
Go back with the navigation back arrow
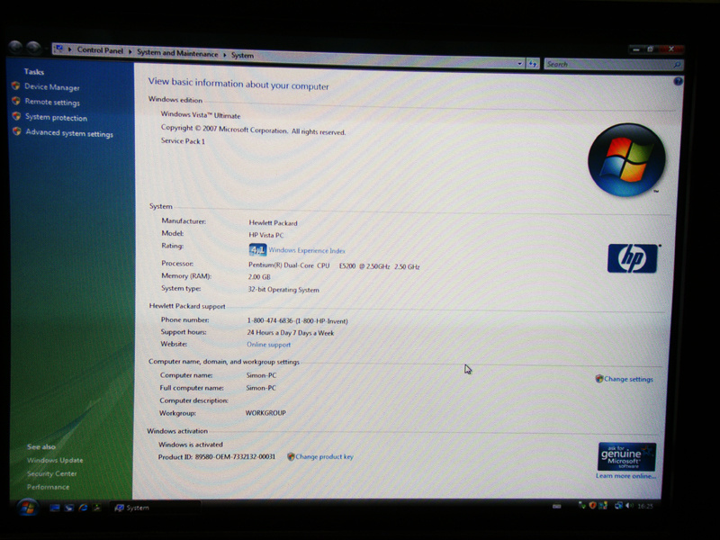click(x=16, y=48)
